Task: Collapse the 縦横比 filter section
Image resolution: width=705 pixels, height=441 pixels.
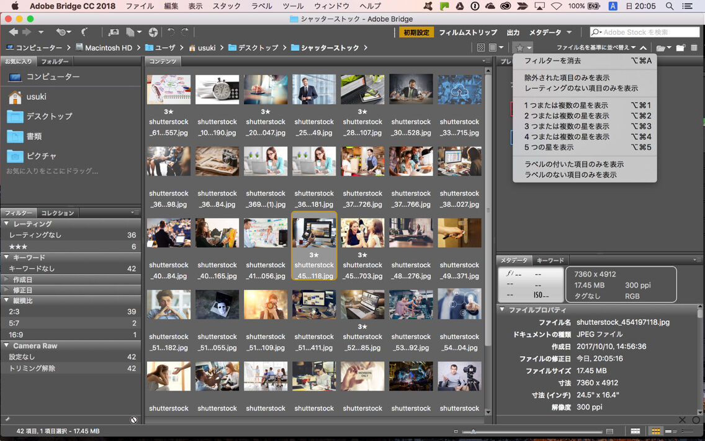Action: point(7,301)
